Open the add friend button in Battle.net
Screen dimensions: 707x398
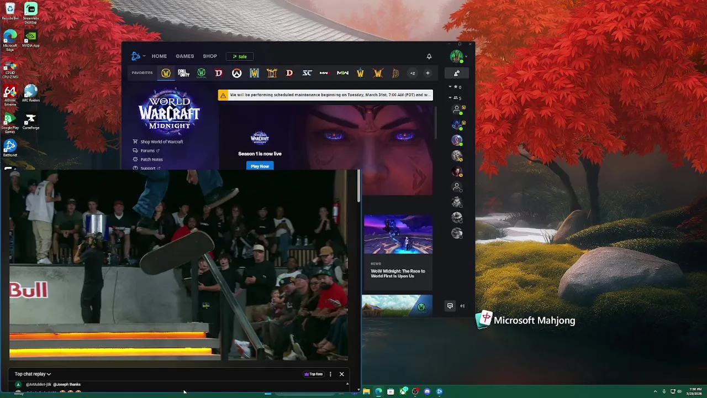pyautogui.click(x=457, y=73)
